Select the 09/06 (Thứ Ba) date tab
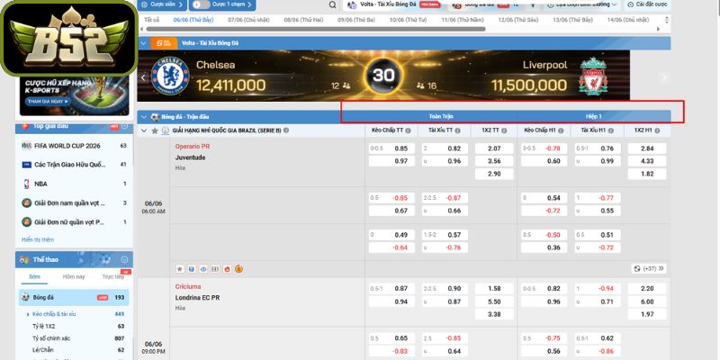 click(x=356, y=20)
